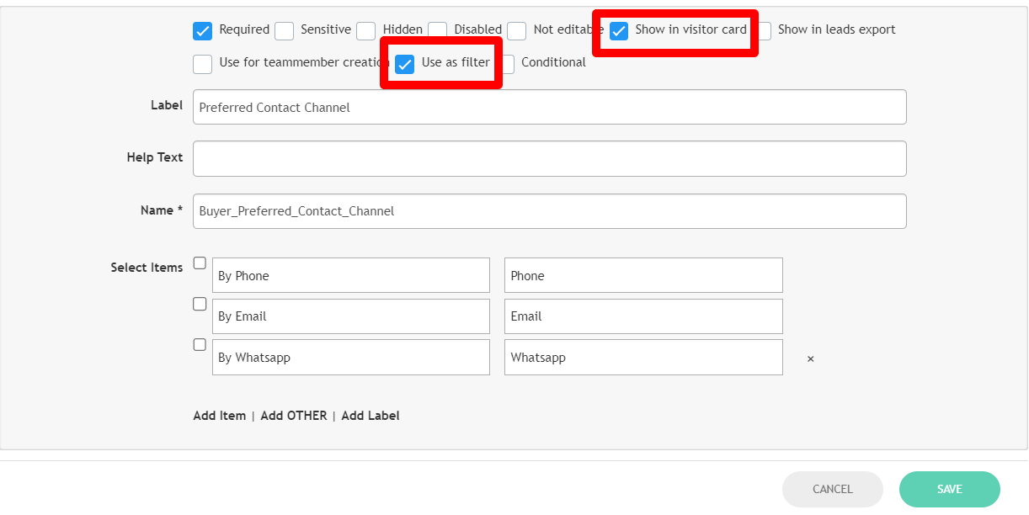Click the Add OTHER link
Screen dimensions: 1029x515
click(x=294, y=416)
